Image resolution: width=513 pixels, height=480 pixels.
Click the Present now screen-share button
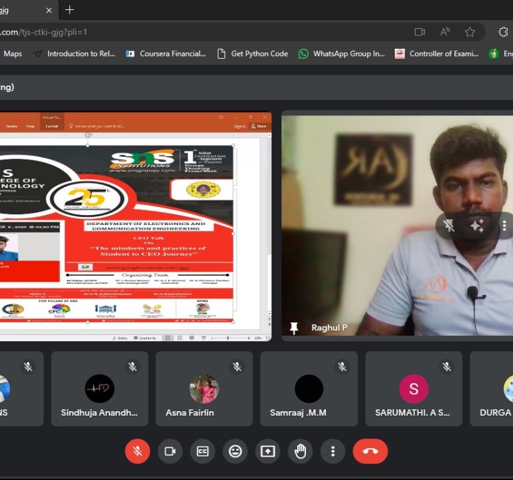pos(268,451)
